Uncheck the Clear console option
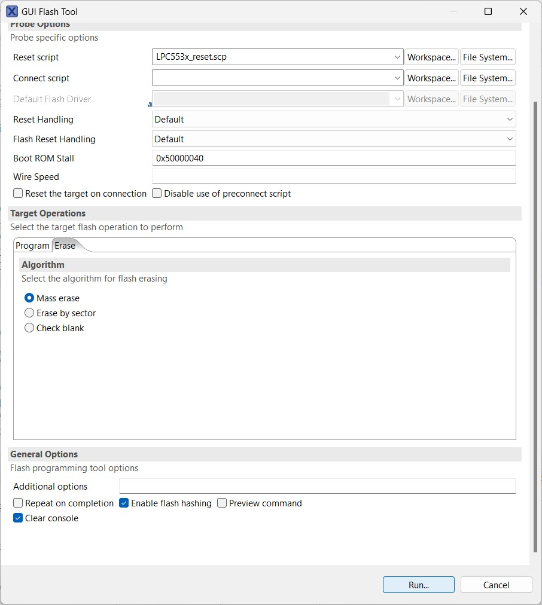 tap(17, 518)
